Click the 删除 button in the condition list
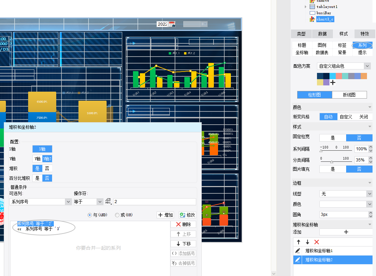Viewport: 376px width, 276px height. 183,224
